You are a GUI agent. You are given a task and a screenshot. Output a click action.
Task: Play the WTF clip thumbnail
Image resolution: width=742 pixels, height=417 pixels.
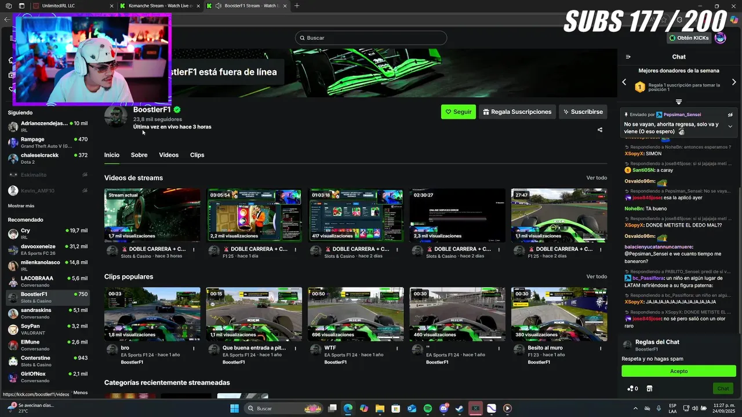click(356, 314)
